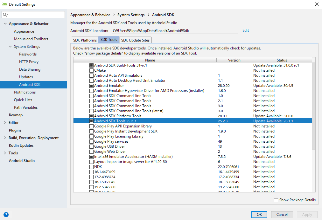Select Kotlin Updates settings
322x220 pixels.
(21, 145)
